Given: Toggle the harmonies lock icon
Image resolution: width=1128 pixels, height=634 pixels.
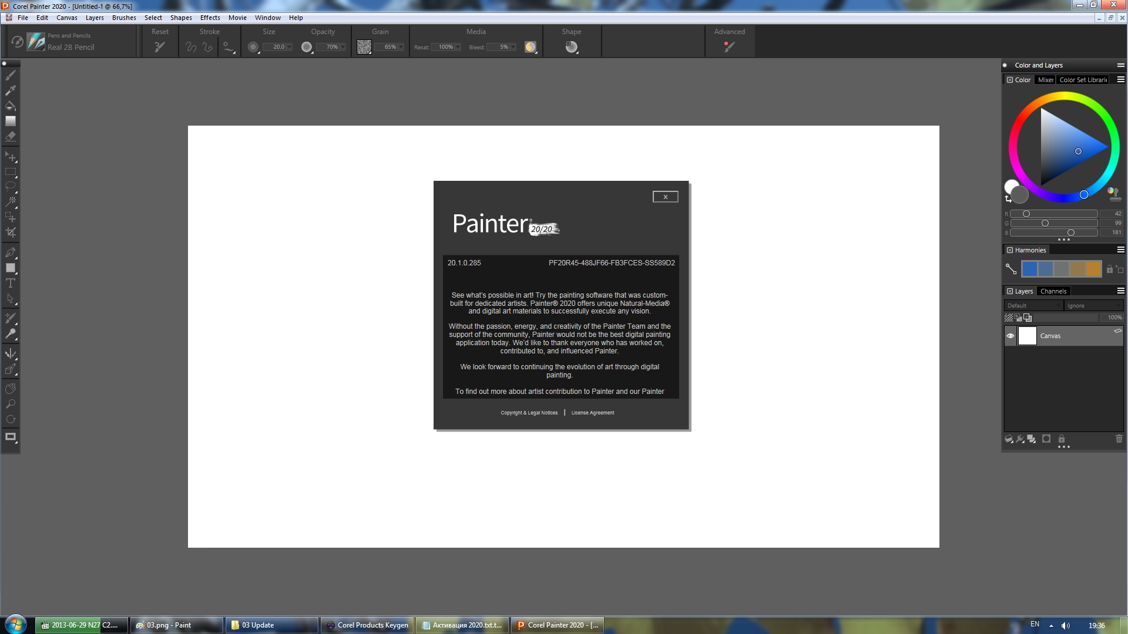Looking at the screenshot, I should point(1109,269).
